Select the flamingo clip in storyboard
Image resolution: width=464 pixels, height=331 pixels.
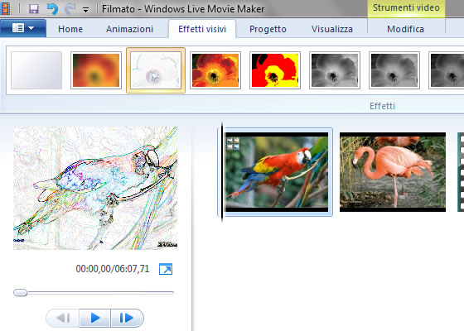click(393, 172)
